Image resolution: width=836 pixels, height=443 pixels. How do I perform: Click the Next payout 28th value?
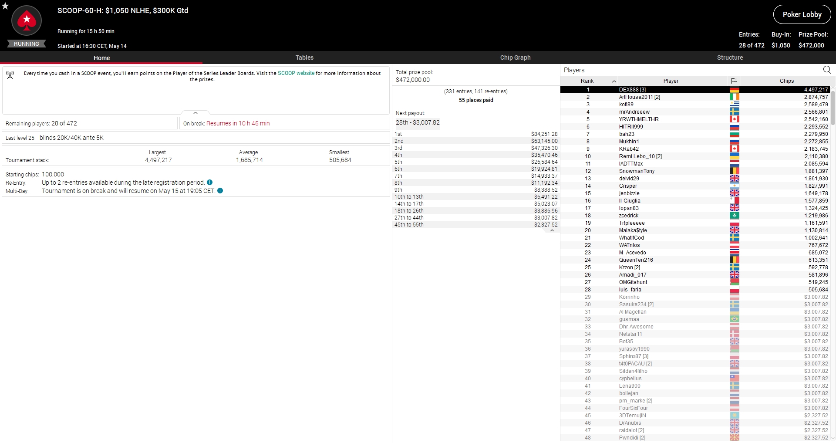tap(418, 122)
